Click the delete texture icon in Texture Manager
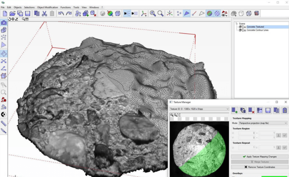Screen dimensions: 289x177 coord(251,110)
